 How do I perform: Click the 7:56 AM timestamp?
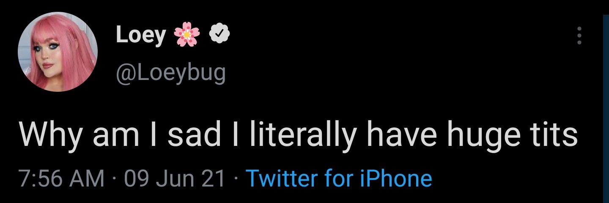click(62, 178)
